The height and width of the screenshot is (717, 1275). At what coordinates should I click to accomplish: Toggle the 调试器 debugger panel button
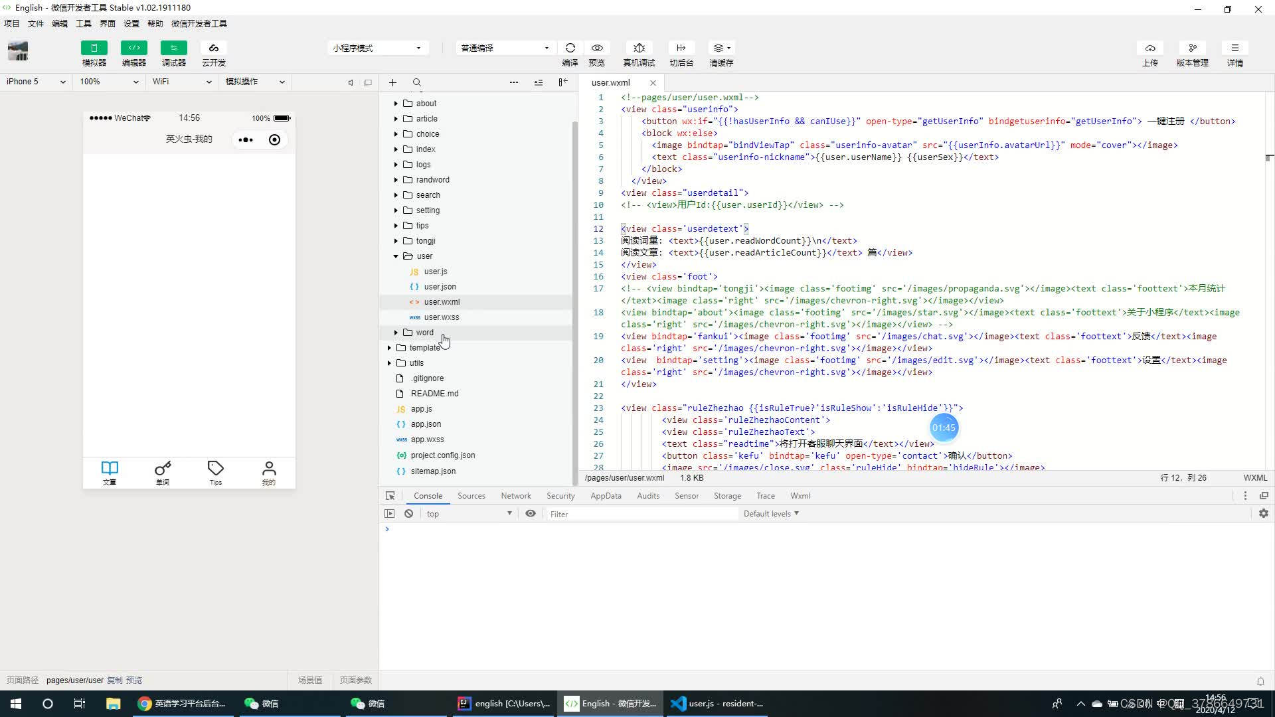pyautogui.click(x=173, y=48)
